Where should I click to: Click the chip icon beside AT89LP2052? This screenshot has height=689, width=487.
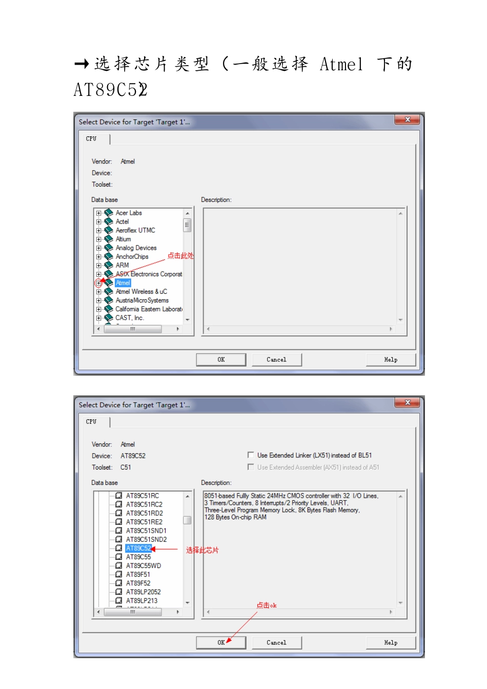pyautogui.click(x=119, y=592)
